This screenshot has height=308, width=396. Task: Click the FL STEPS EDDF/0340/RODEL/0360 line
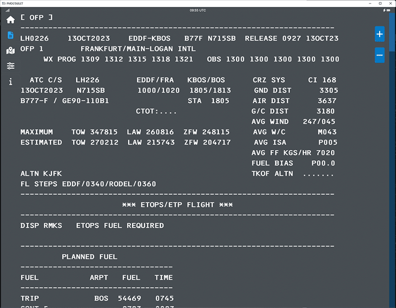click(88, 184)
